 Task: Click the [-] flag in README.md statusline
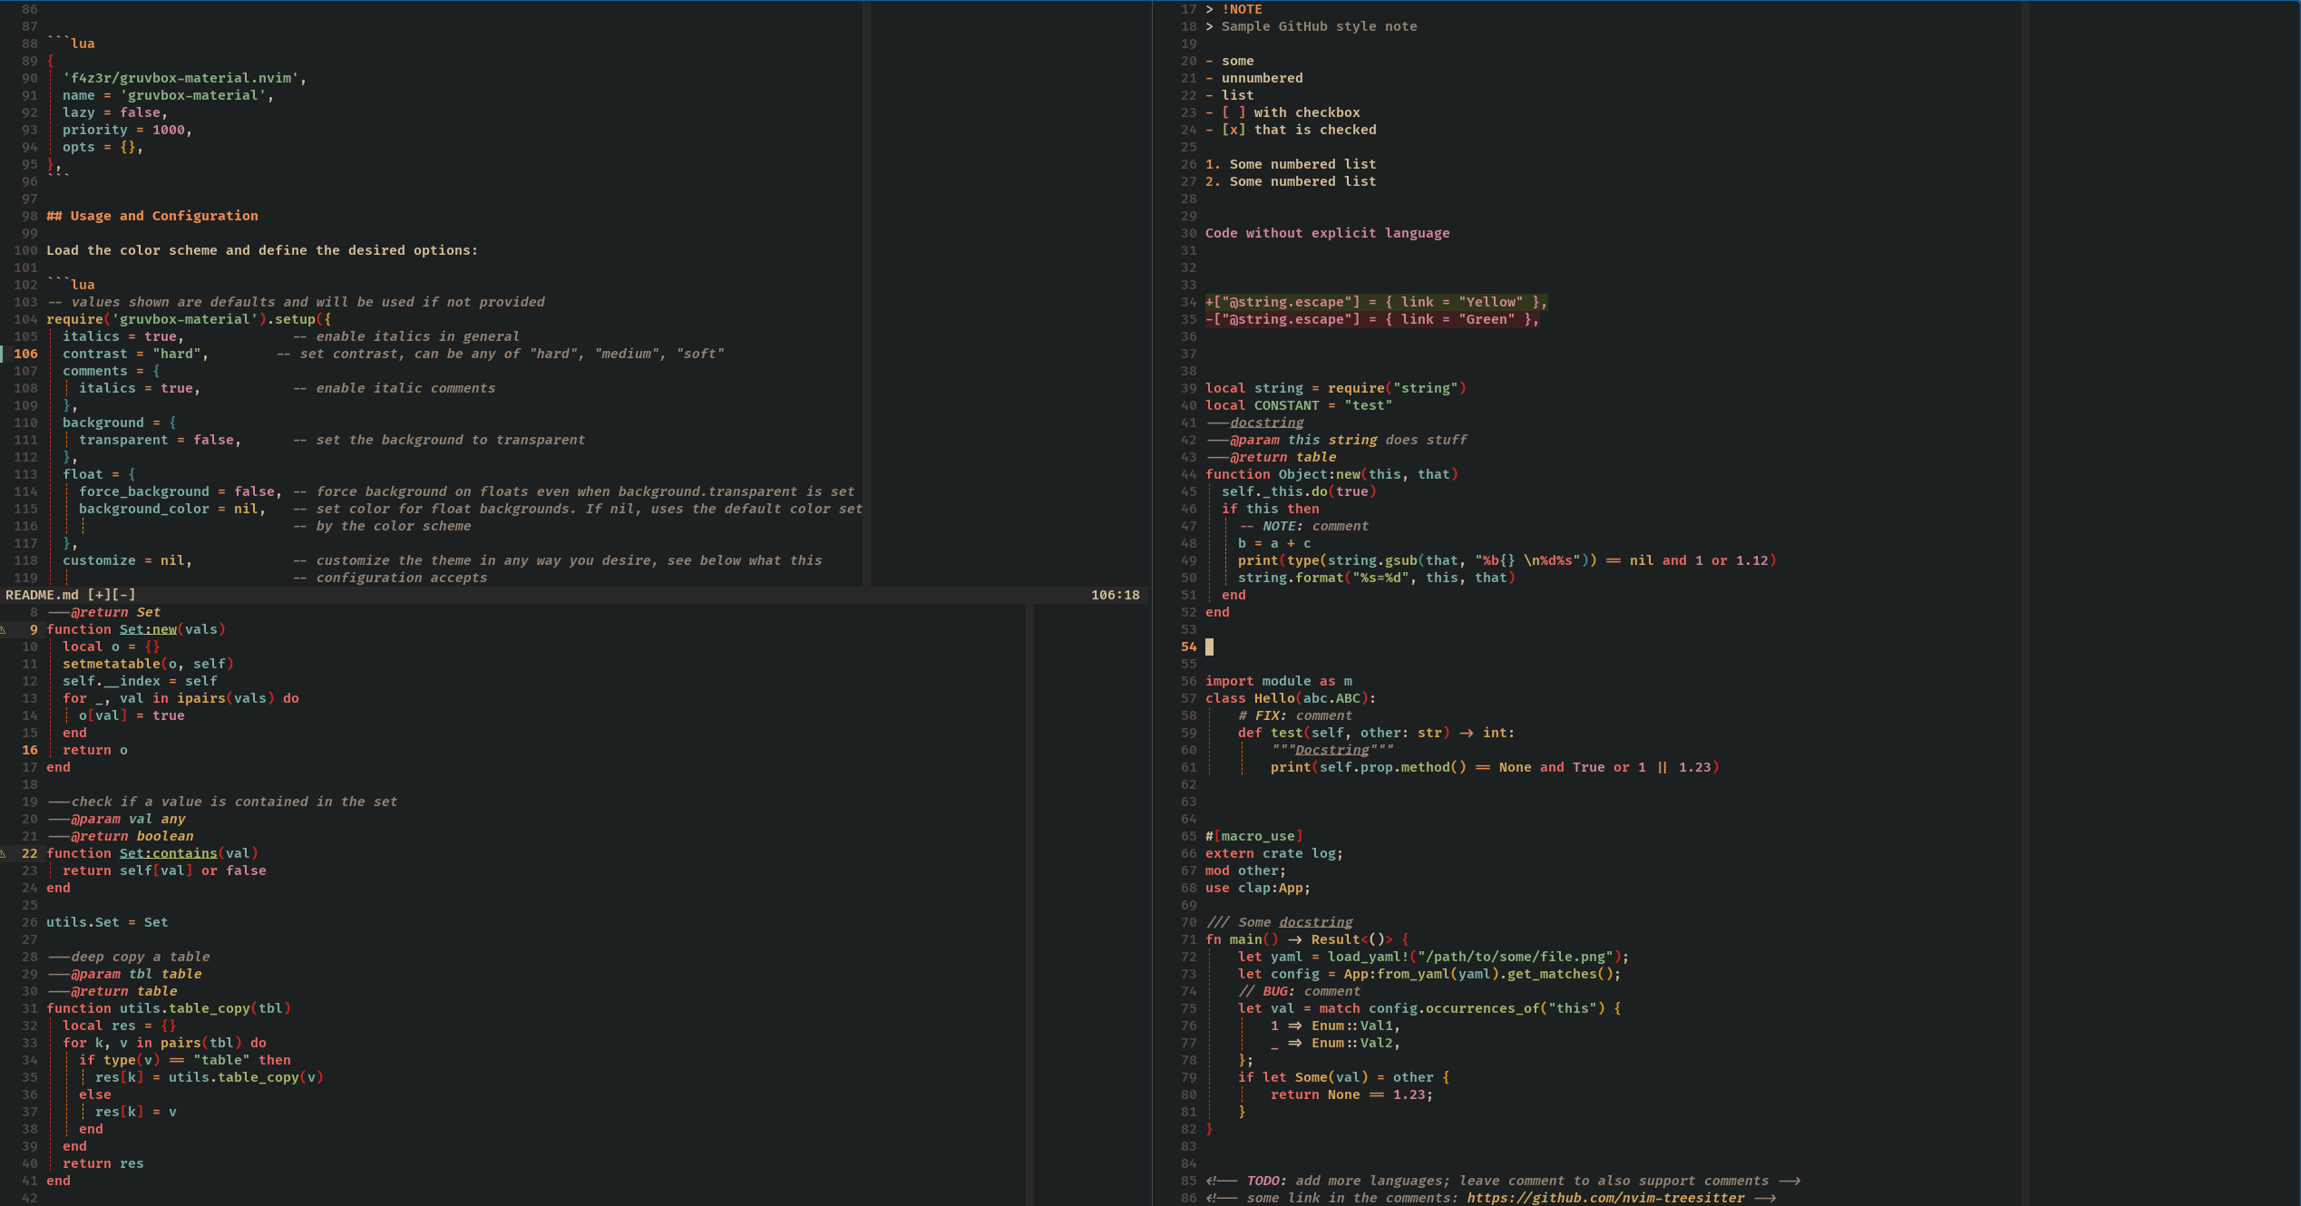tap(123, 595)
